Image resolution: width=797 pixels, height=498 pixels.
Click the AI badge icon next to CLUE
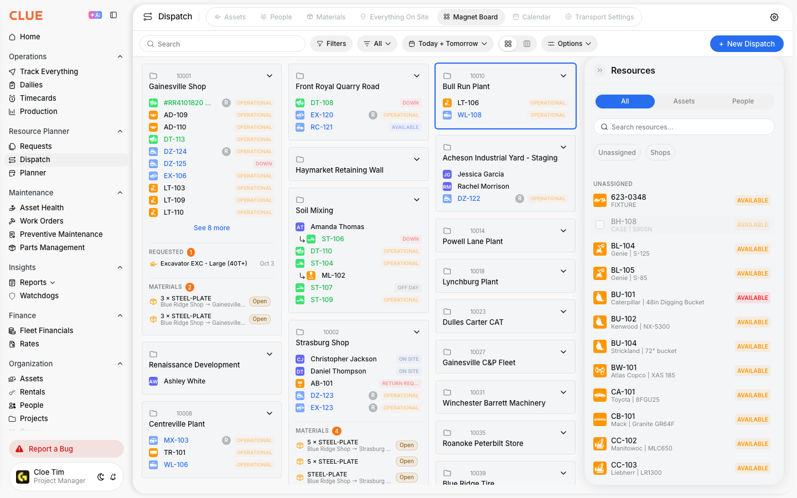95,15
